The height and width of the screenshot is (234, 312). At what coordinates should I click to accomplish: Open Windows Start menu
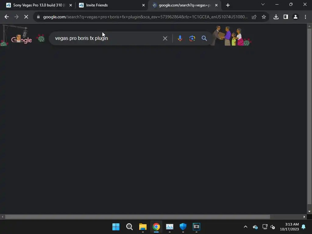[116, 227]
